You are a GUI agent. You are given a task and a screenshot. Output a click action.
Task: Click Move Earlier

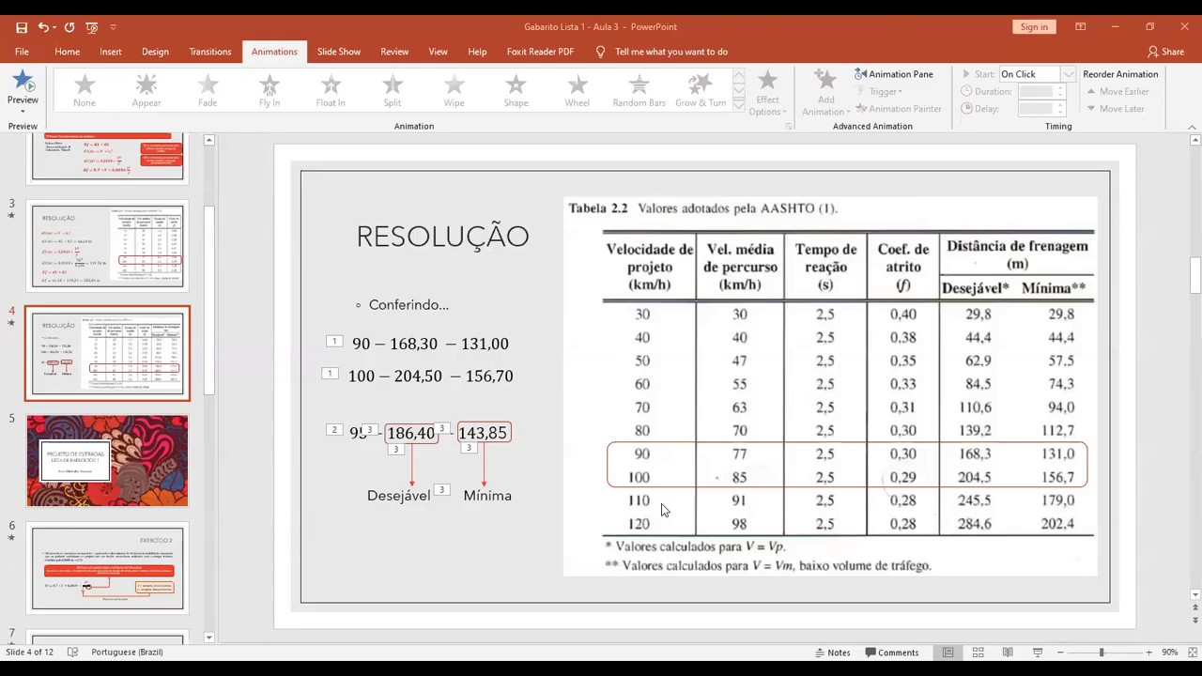coord(1117,91)
